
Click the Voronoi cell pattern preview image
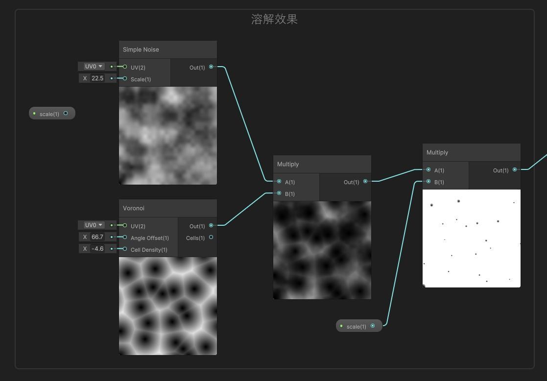167,306
